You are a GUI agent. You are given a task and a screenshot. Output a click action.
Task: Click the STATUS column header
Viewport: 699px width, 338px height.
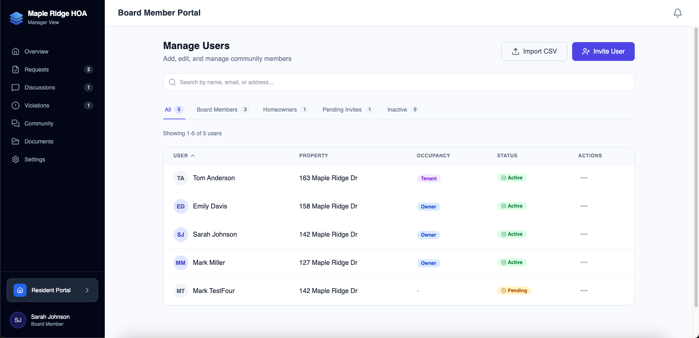tap(507, 156)
